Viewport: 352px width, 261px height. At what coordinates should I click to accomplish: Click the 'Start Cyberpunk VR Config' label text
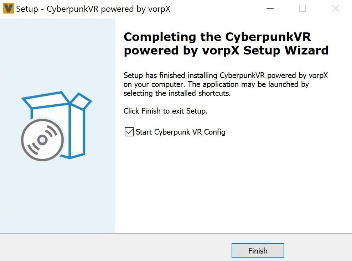click(x=180, y=132)
